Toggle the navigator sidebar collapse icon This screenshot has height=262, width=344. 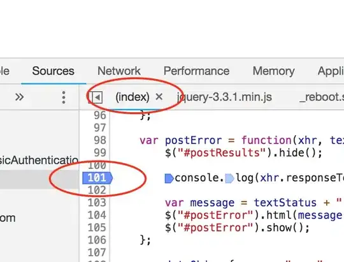[97, 97]
